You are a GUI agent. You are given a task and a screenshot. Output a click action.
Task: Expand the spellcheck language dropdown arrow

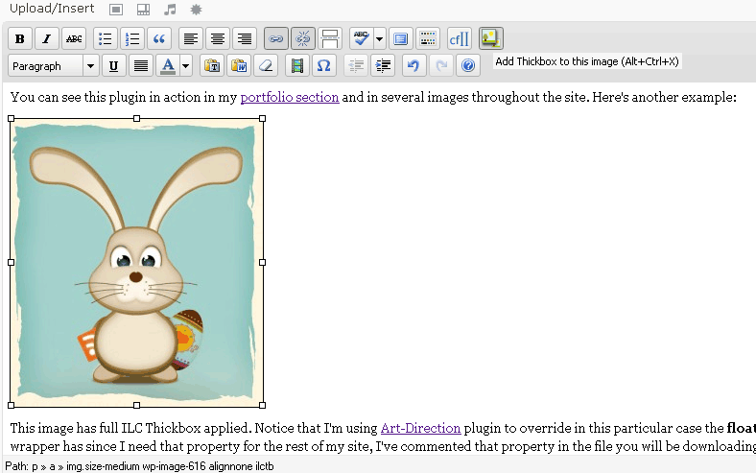380,38
